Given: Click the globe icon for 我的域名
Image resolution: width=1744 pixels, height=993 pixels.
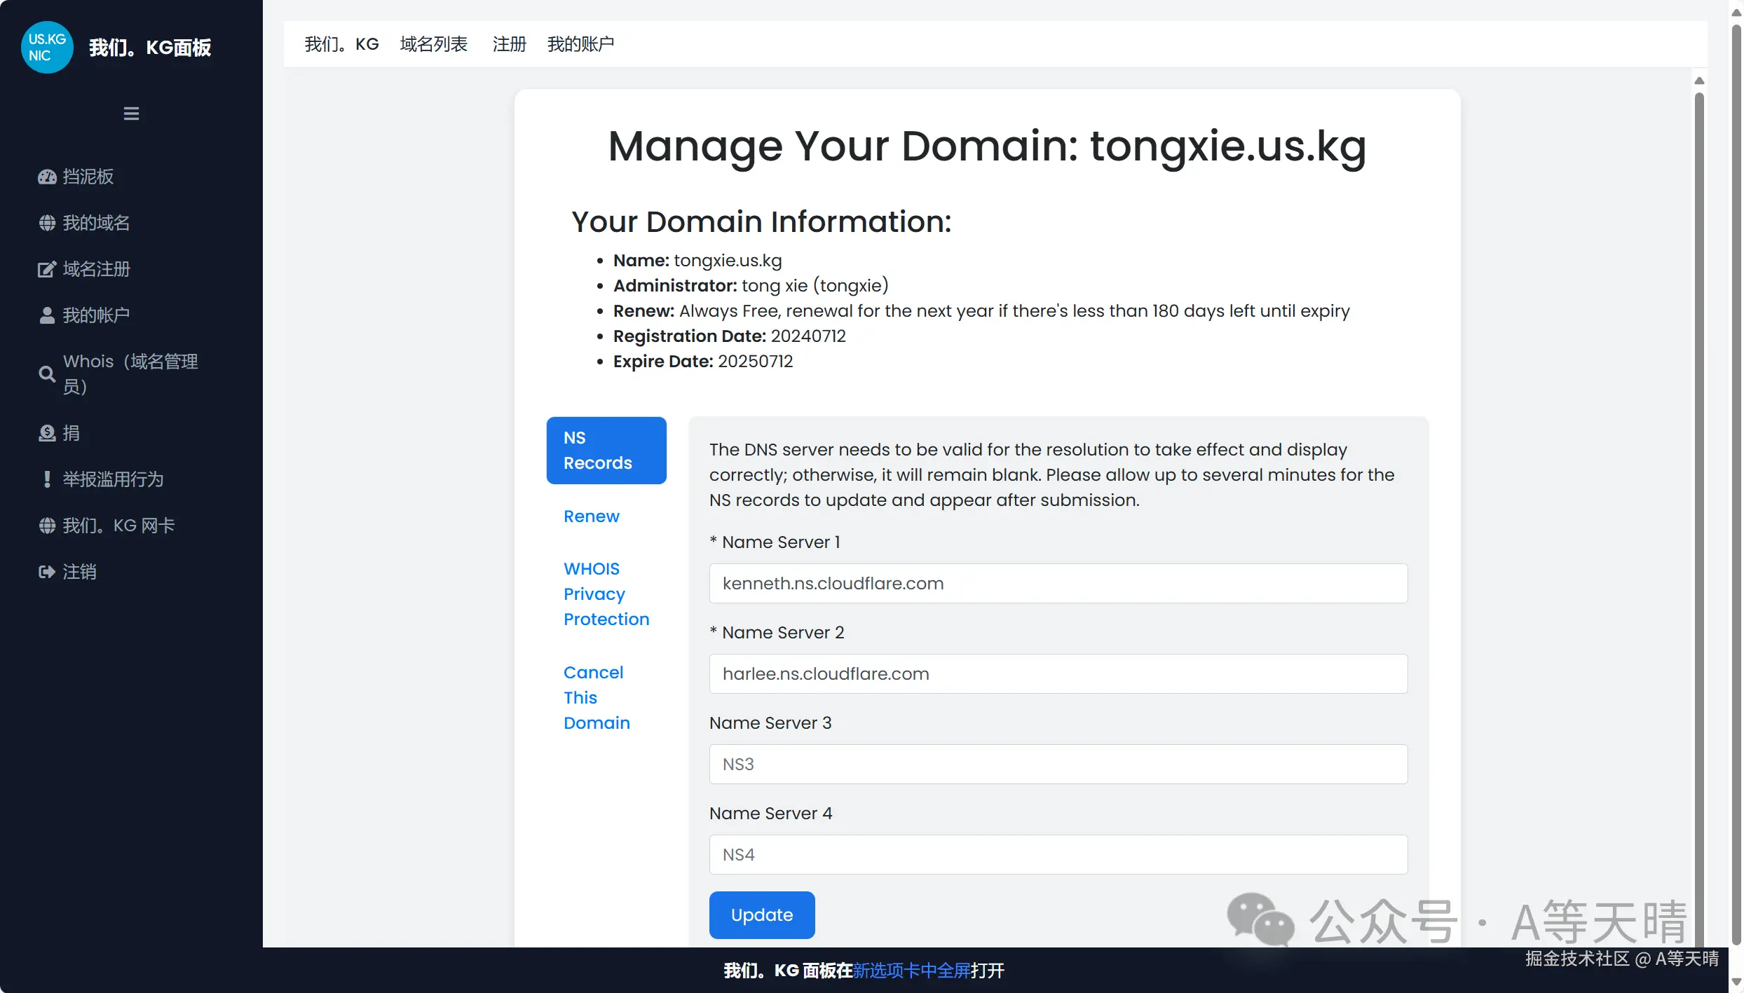Looking at the screenshot, I should (x=47, y=223).
